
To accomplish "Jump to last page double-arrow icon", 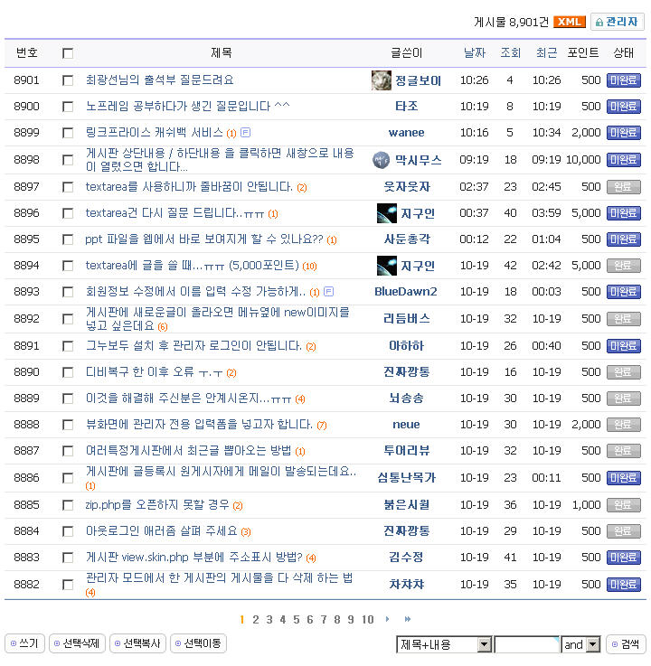I will click(408, 619).
